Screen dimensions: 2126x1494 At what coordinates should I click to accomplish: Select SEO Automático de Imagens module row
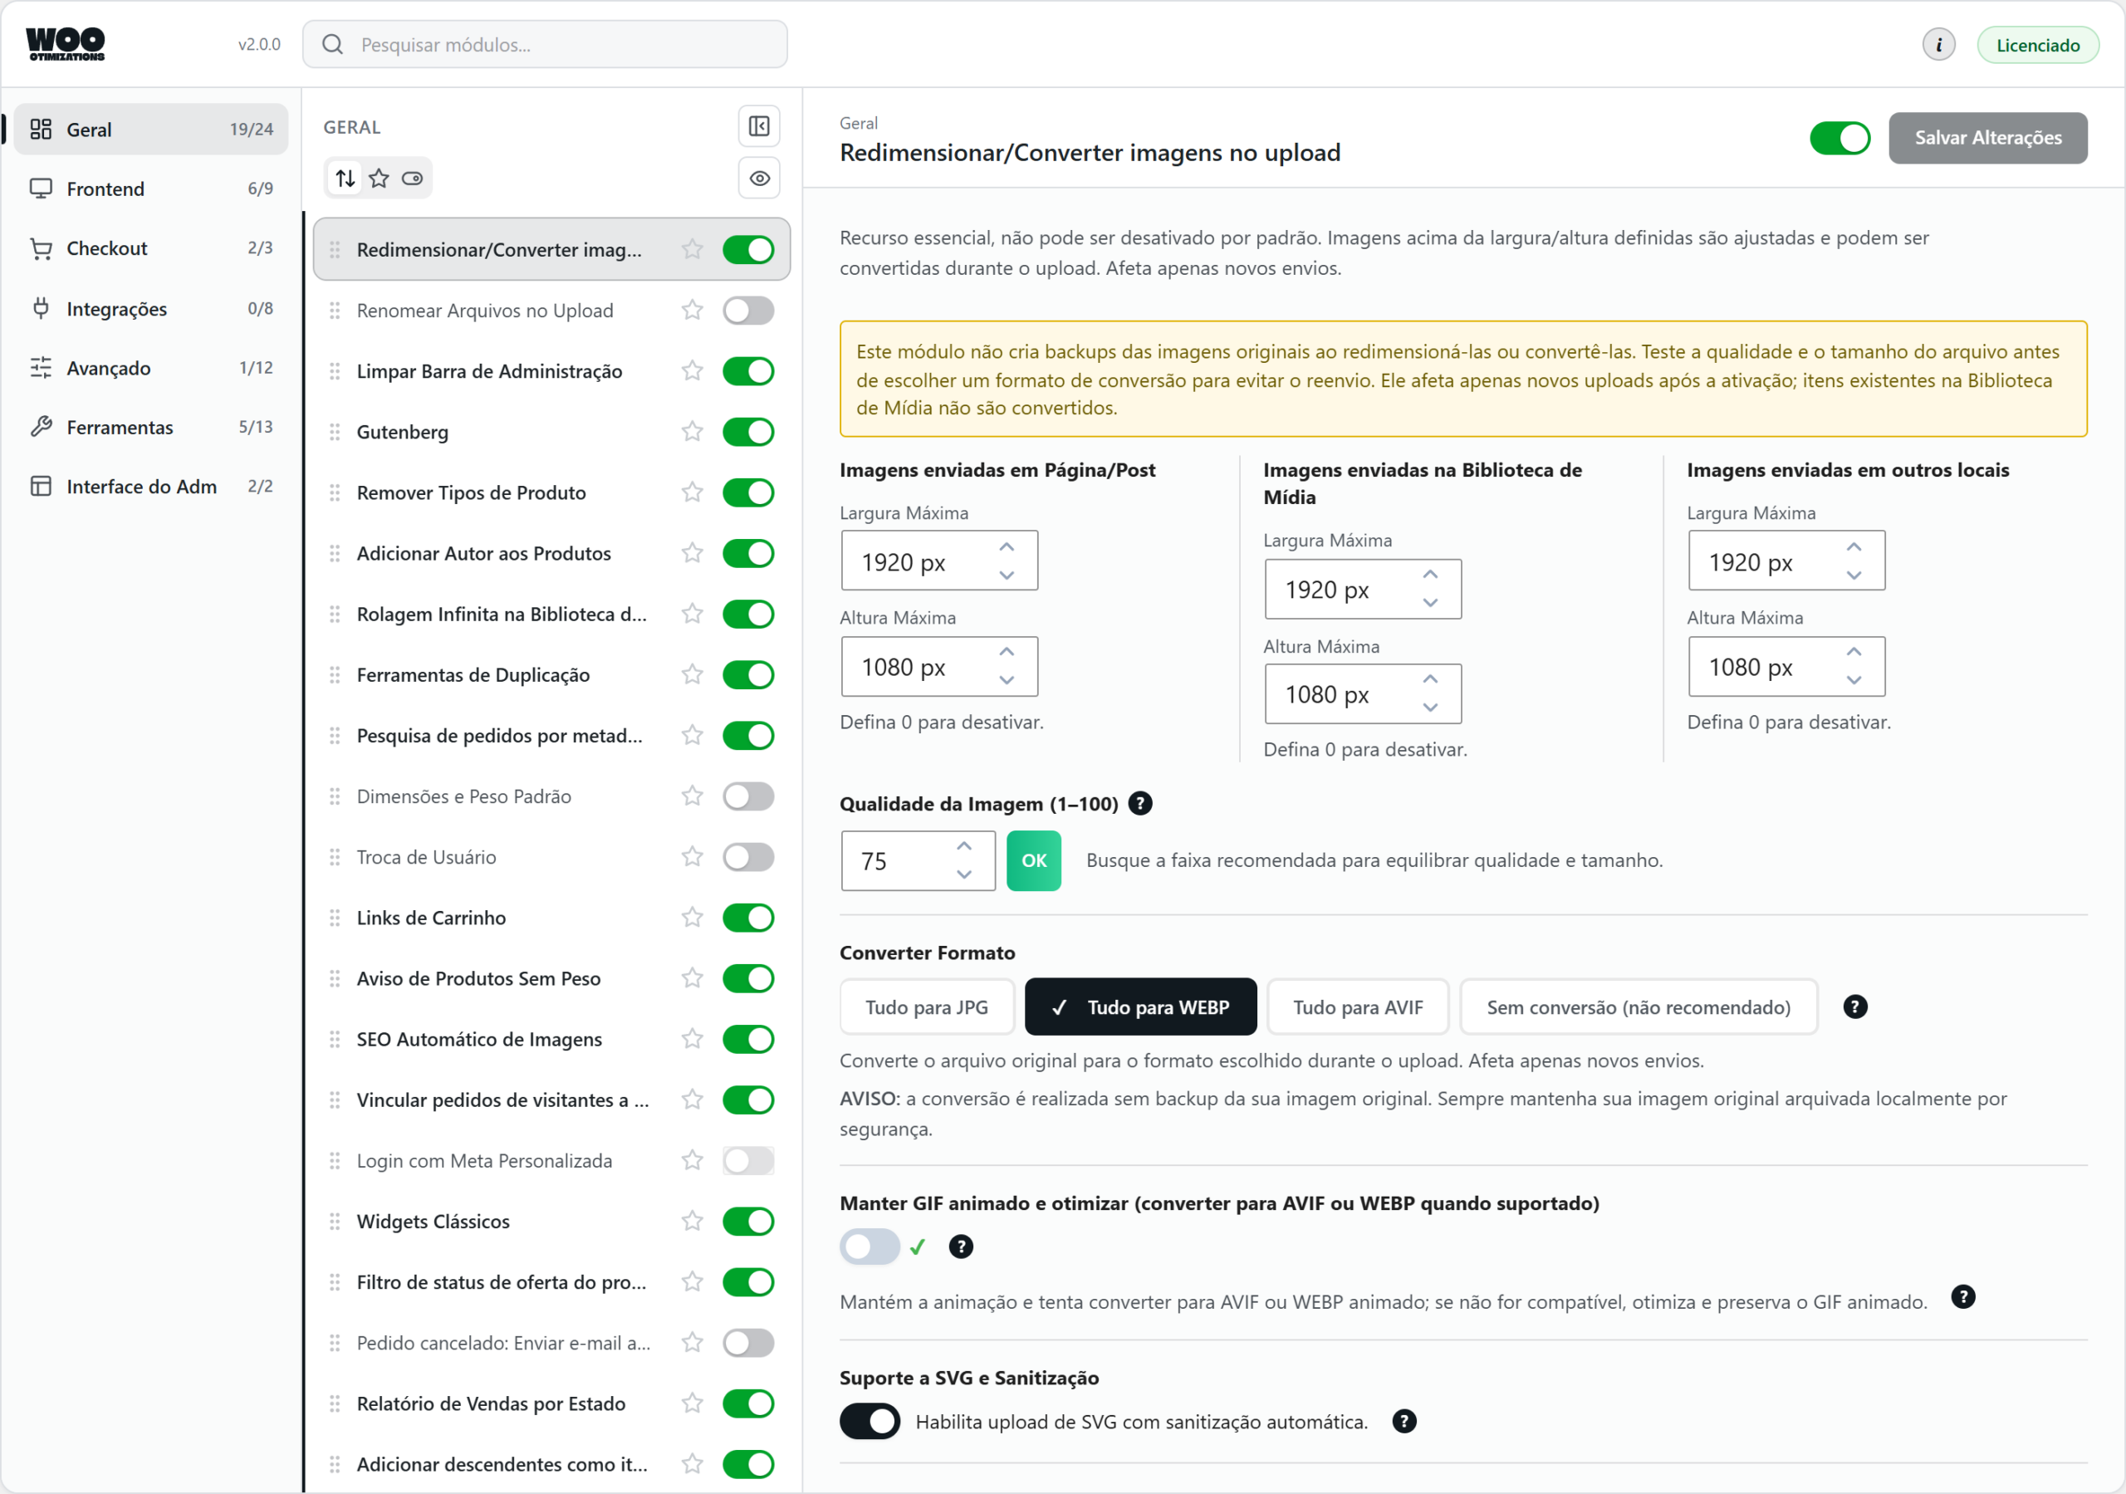(552, 1039)
